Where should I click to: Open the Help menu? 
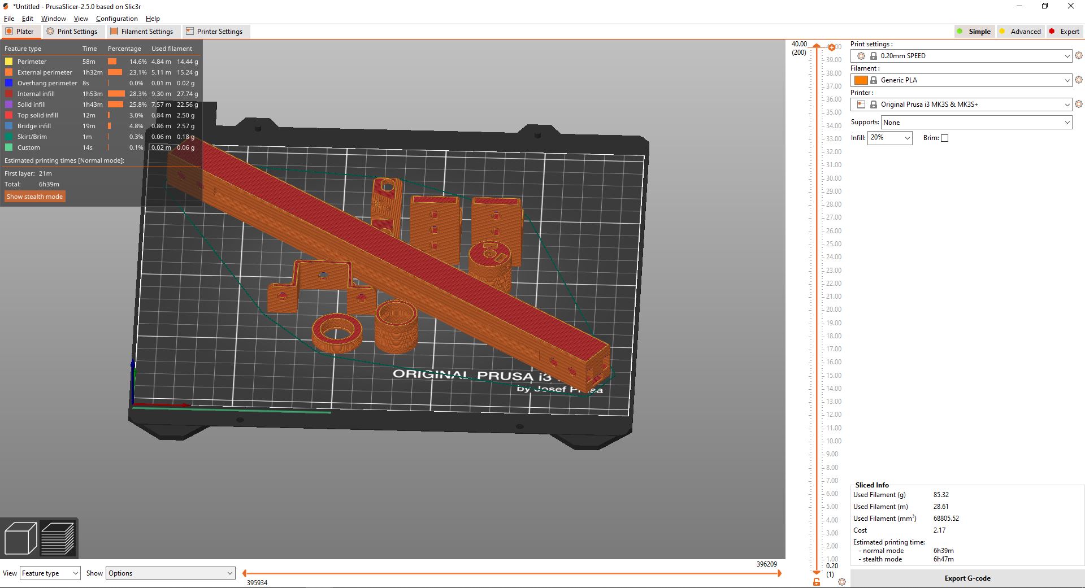(x=153, y=19)
